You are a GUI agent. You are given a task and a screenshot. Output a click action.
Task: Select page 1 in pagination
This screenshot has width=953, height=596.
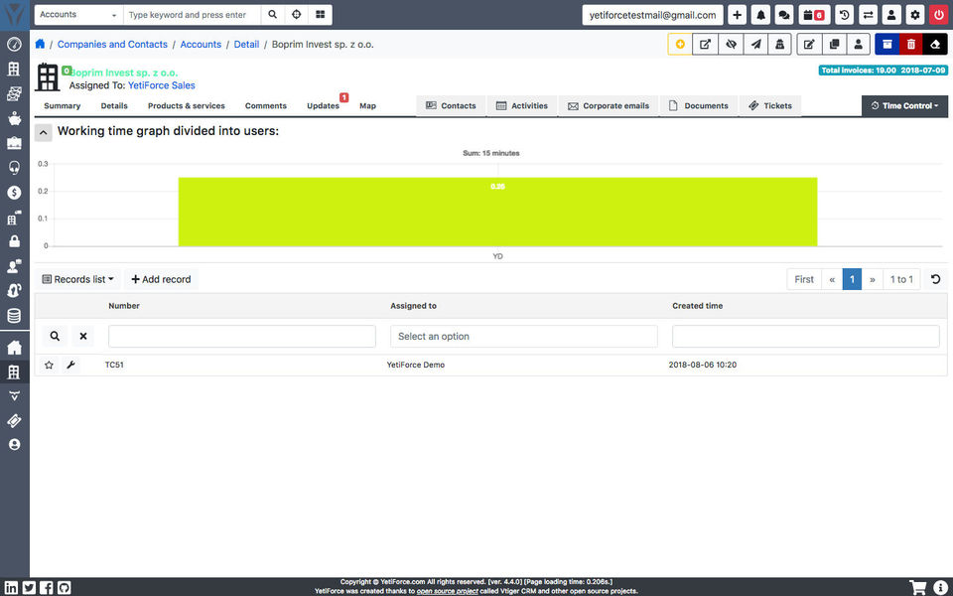click(852, 279)
